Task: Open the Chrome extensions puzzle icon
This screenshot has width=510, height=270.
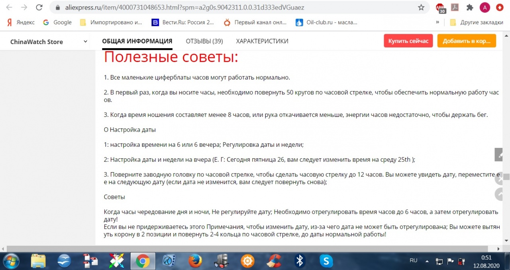Action: (x=470, y=8)
